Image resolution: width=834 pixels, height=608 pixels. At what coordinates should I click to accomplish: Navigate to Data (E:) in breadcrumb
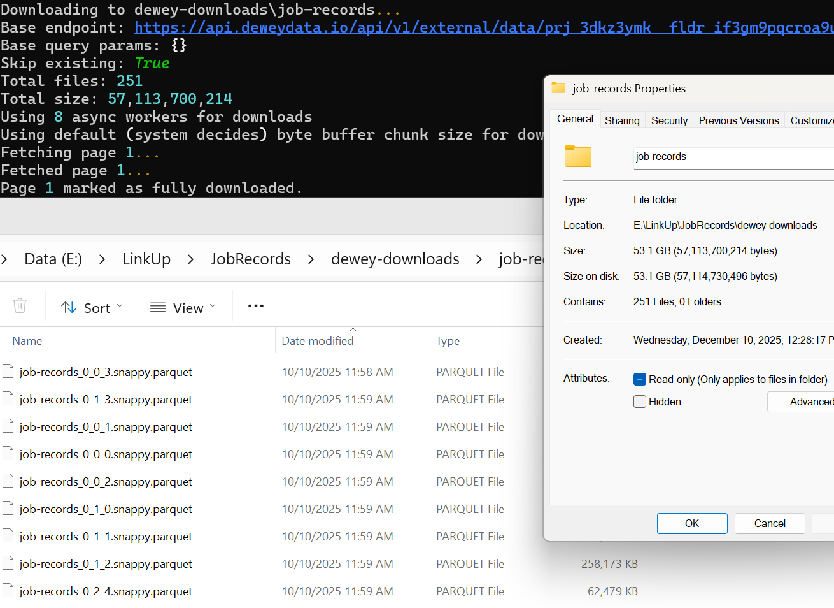point(53,259)
